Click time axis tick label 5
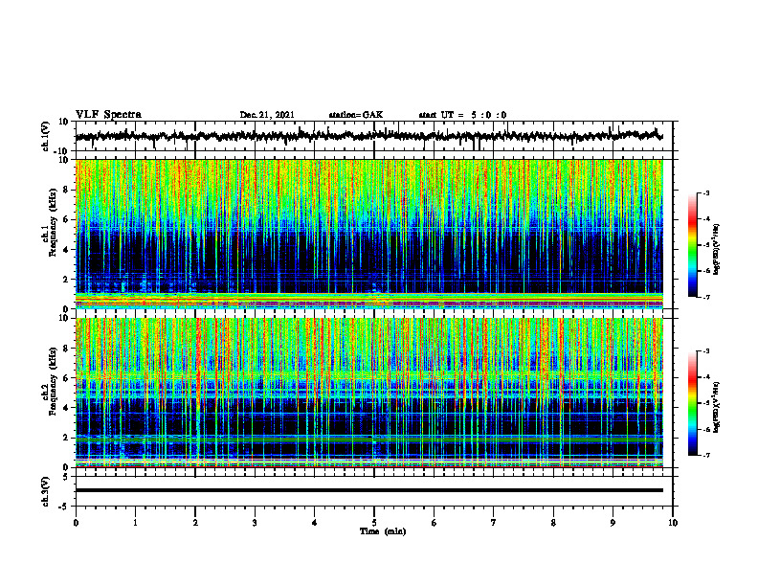758x586 pixels. (x=374, y=523)
